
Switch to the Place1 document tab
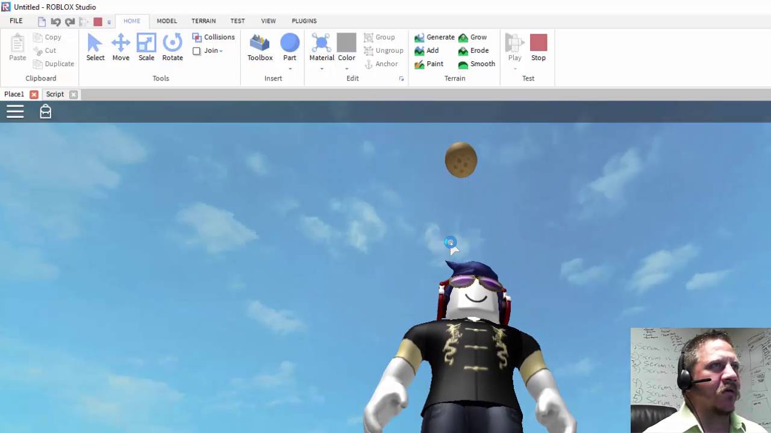[x=14, y=94]
